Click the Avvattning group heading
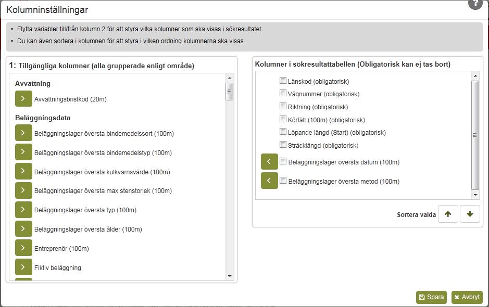Screen dimensions: 489x307 33,84
